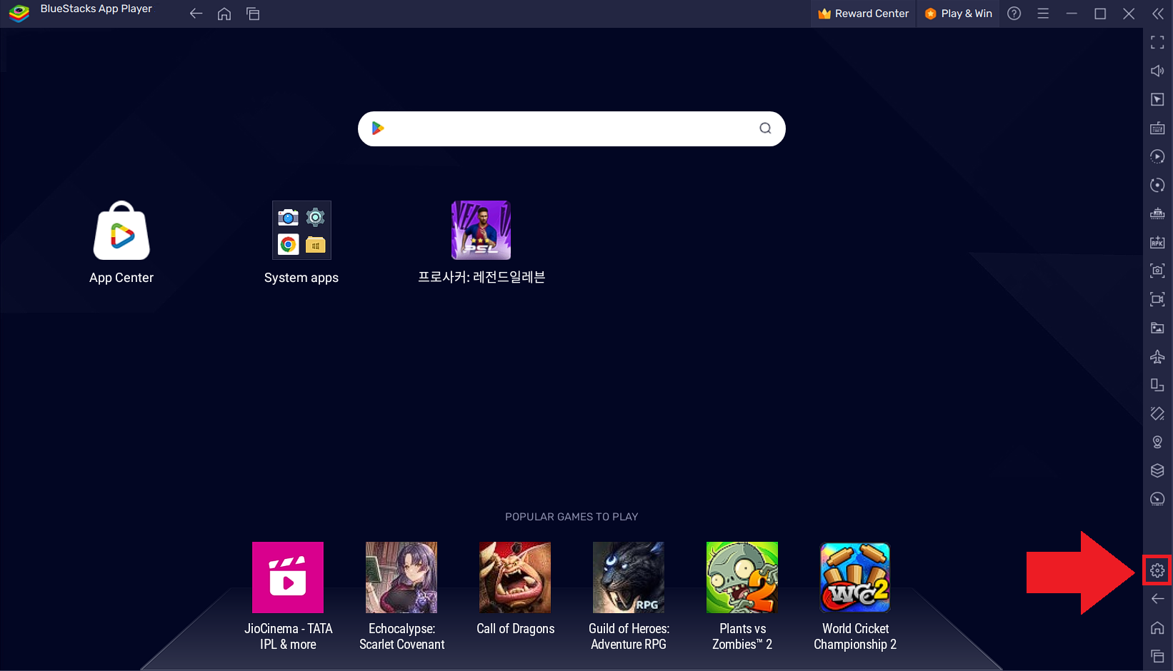
Task: Start the screen recorder
Action: 1157,299
